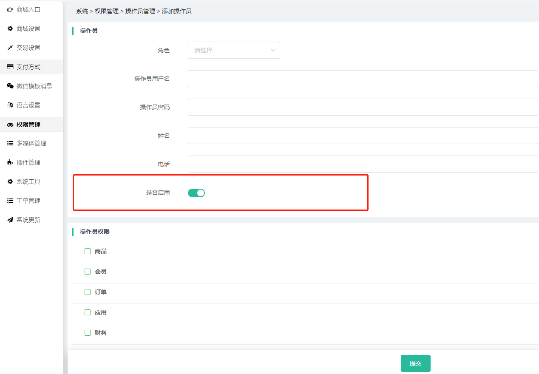Click the puzzle icon for 插件管理
The height and width of the screenshot is (374, 539).
pyautogui.click(x=10, y=162)
